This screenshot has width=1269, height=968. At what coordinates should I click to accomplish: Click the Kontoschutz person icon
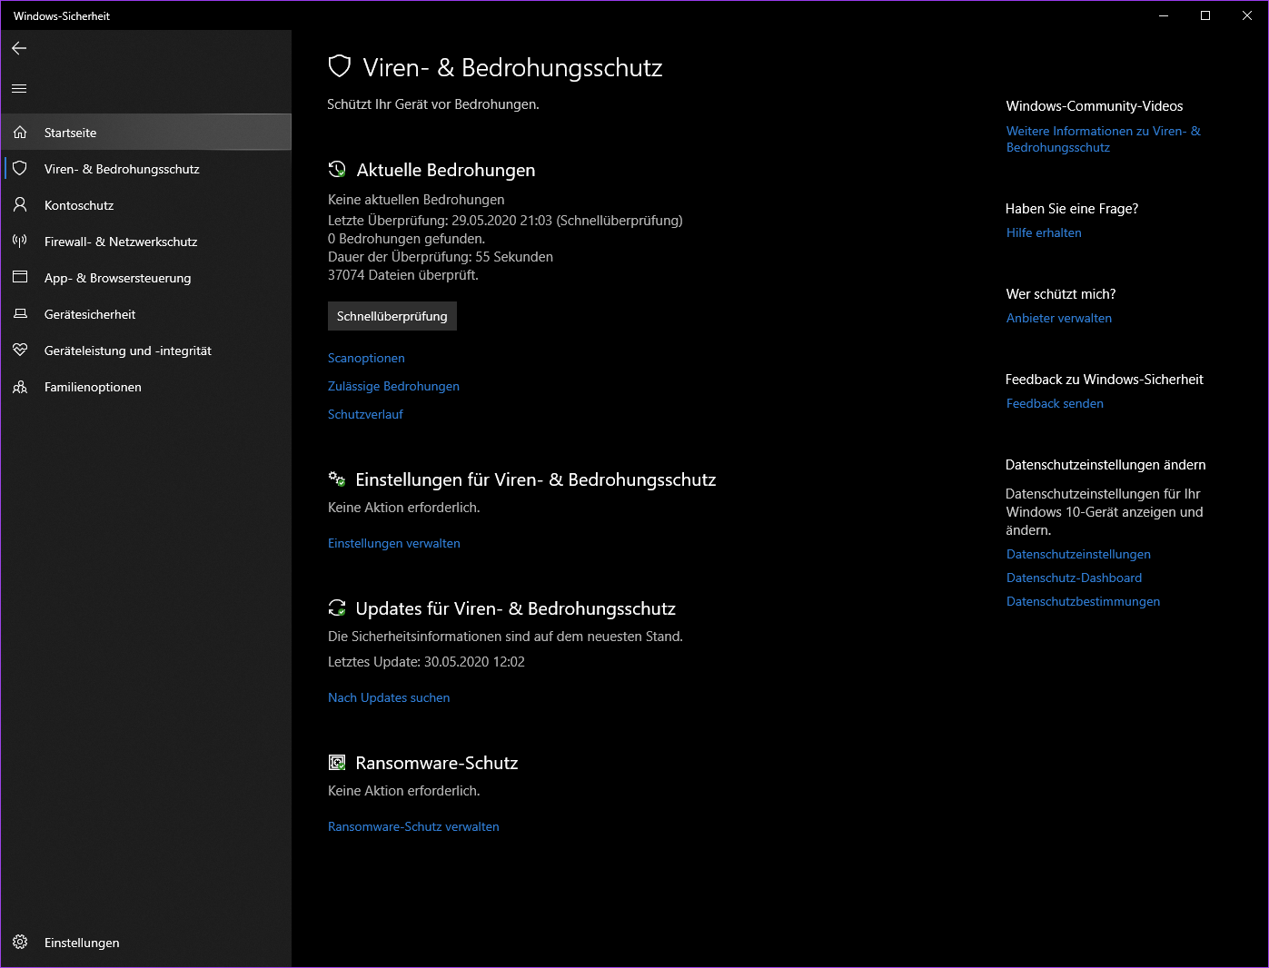click(20, 205)
